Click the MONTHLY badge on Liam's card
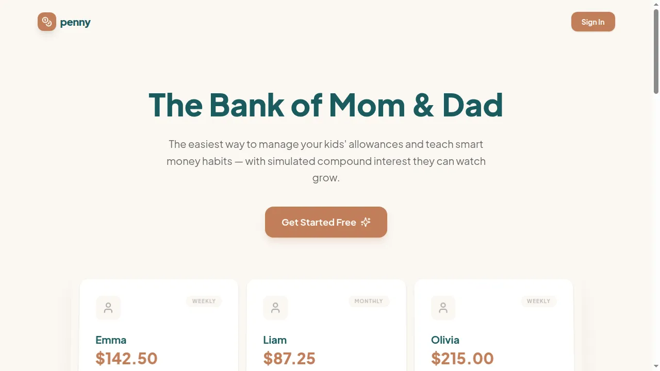The height and width of the screenshot is (371, 660). pyautogui.click(x=369, y=301)
